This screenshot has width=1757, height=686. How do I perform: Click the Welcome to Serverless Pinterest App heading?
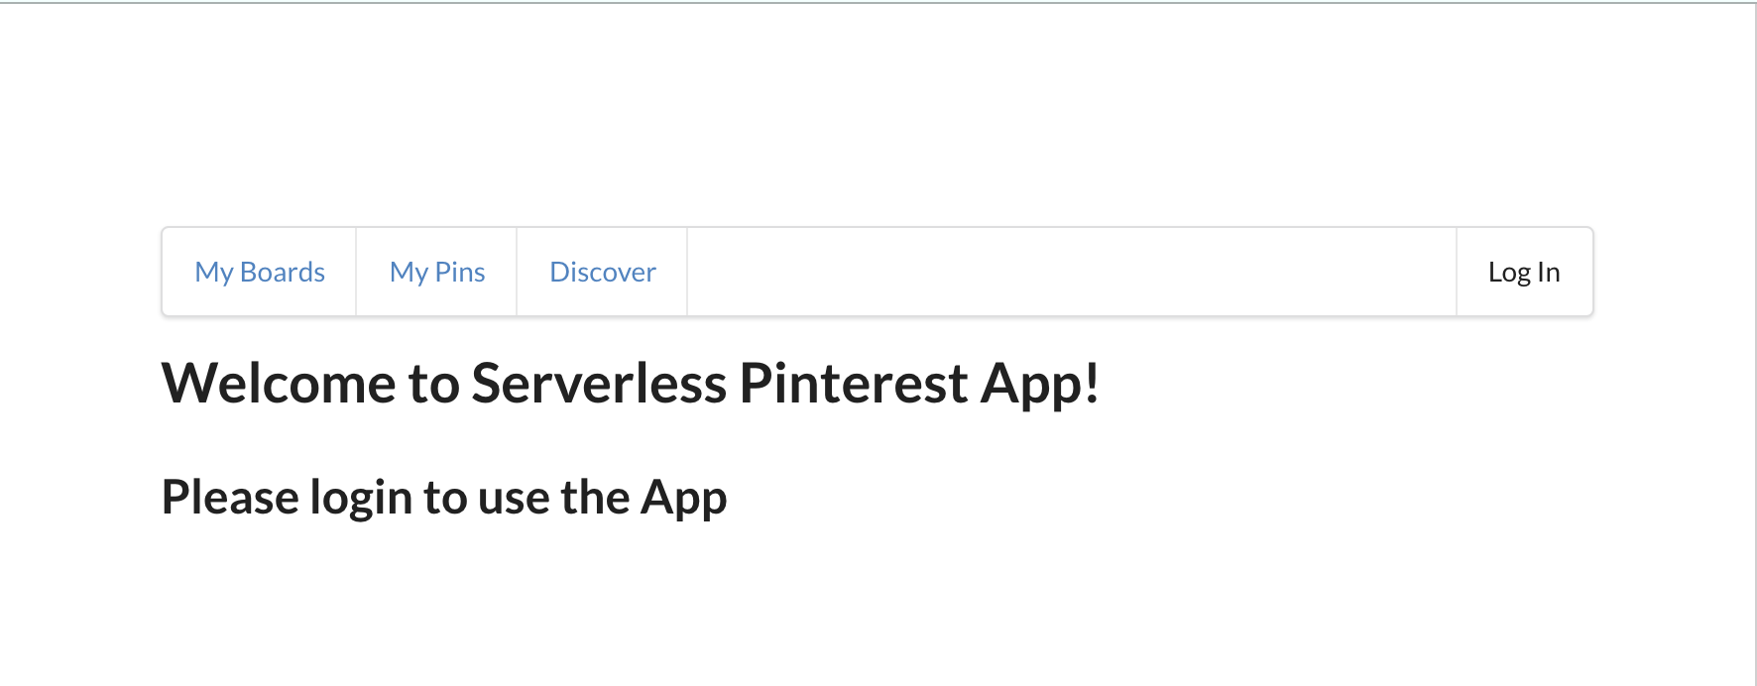(x=631, y=384)
